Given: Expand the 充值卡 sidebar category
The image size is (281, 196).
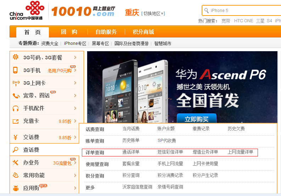Looking at the screenshot, I should (x=75, y=121).
